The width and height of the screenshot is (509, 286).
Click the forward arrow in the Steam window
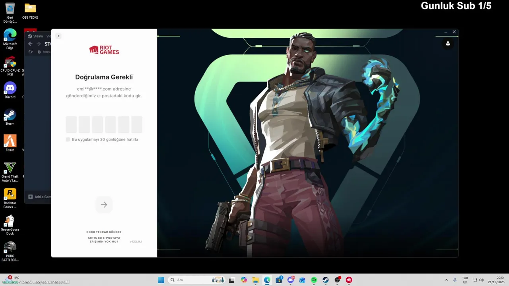coord(39,44)
